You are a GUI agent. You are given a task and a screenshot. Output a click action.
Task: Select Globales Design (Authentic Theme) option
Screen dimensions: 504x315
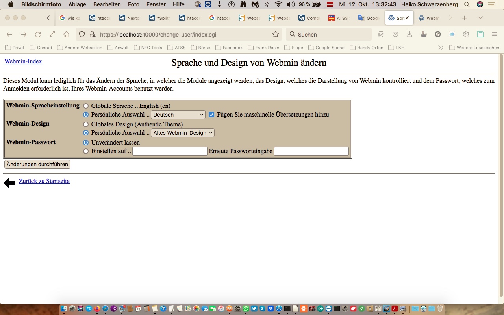[86, 124]
